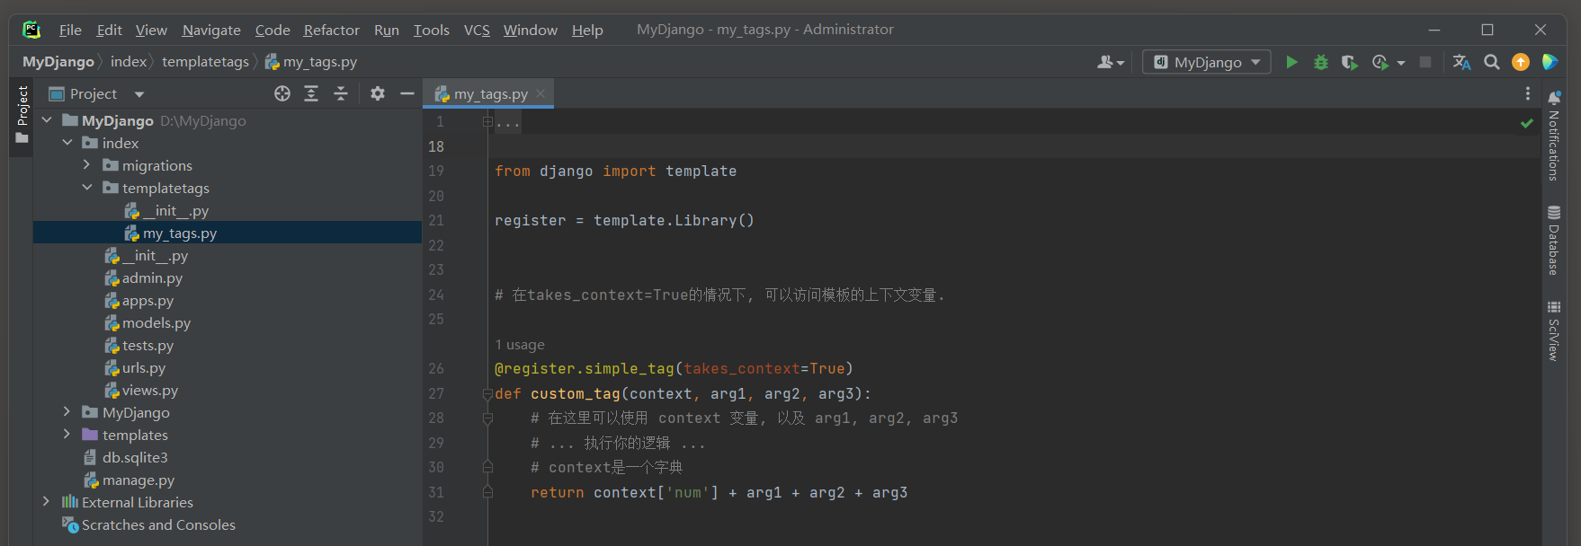1581x546 pixels.
Task: Click the green inspections checkmark
Action: 1526,123
